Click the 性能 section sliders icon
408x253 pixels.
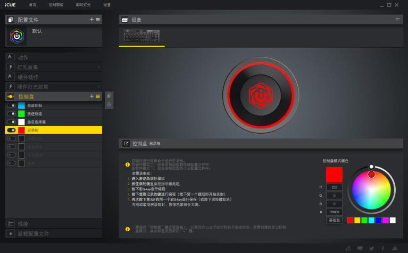(x=11, y=224)
